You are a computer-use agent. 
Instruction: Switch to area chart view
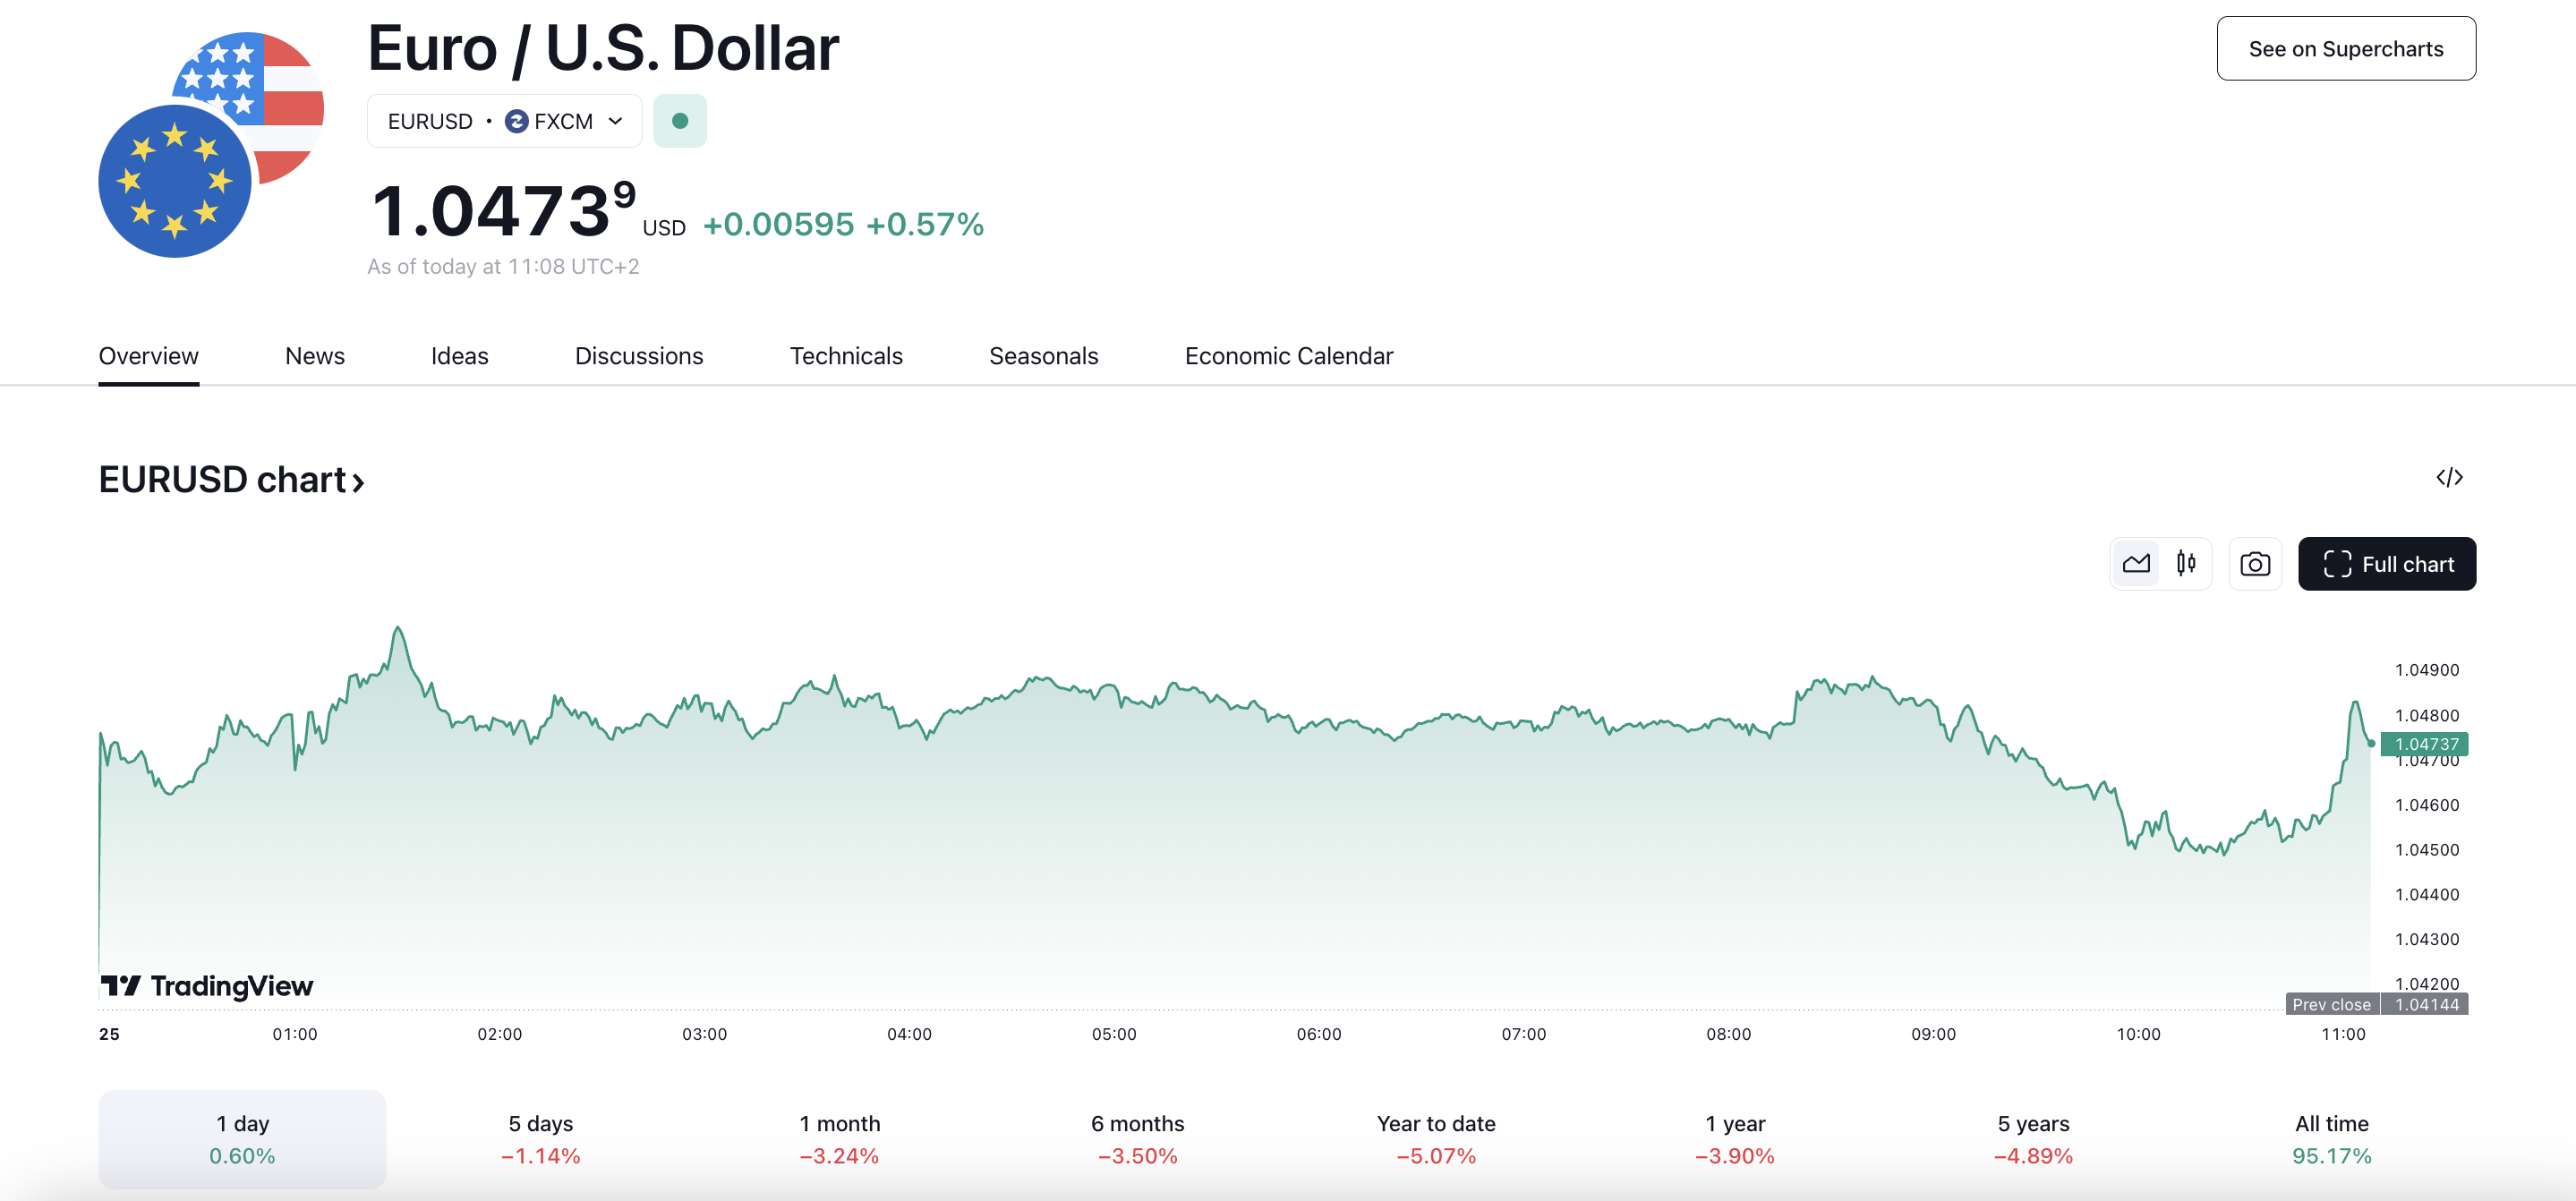(2135, 564)
